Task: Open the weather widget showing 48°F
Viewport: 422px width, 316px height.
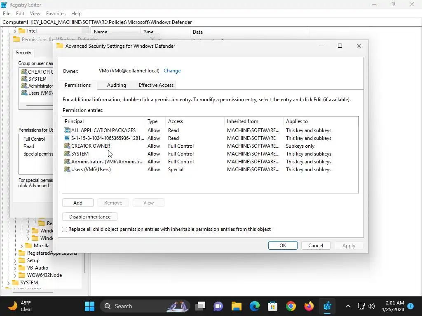Action: point(20,306)
